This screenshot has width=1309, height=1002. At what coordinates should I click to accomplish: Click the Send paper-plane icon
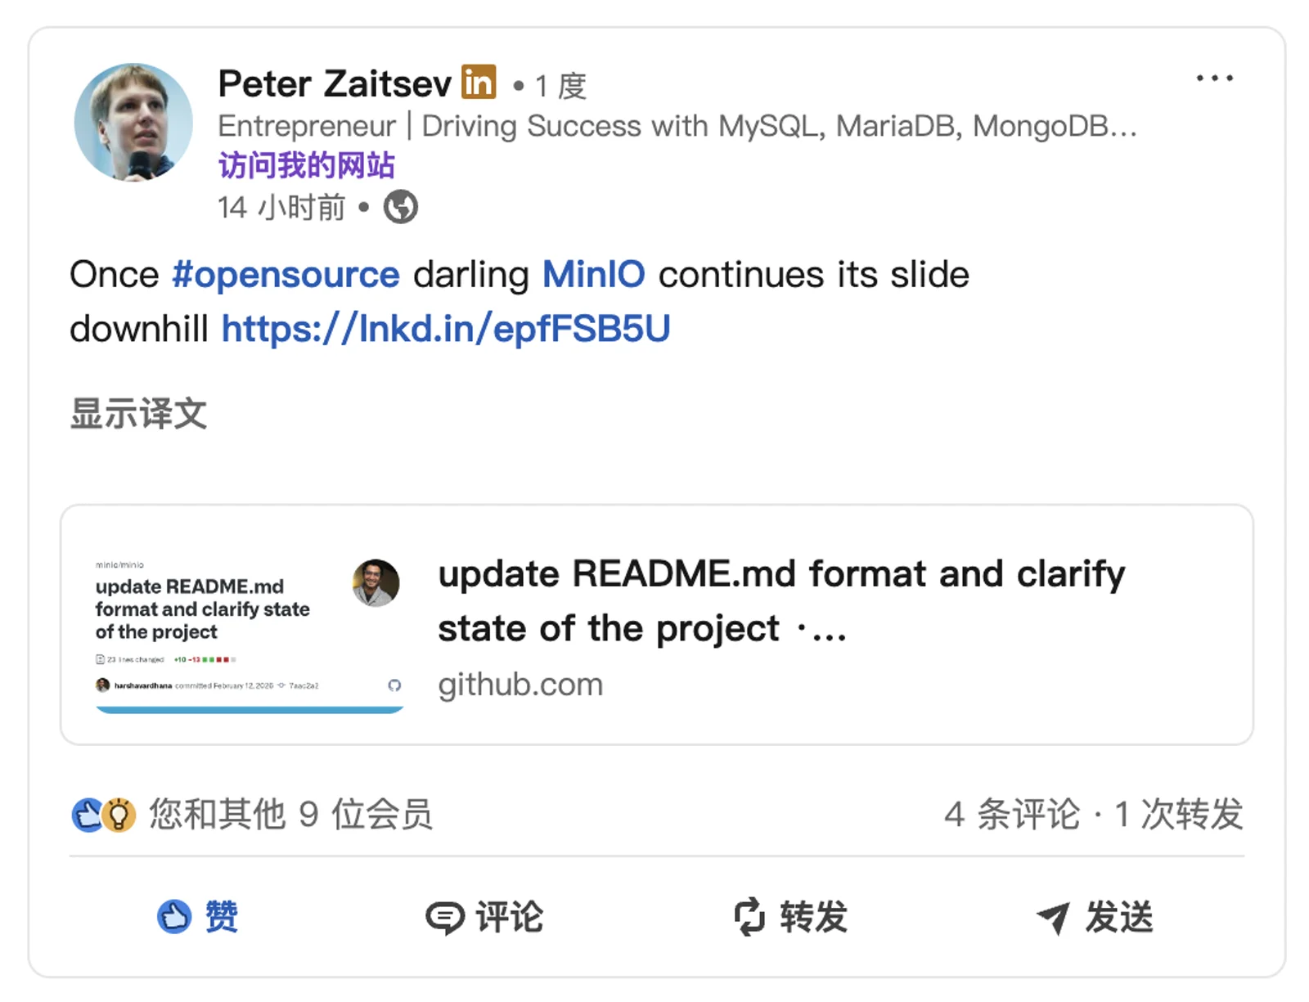point(1058,918)
